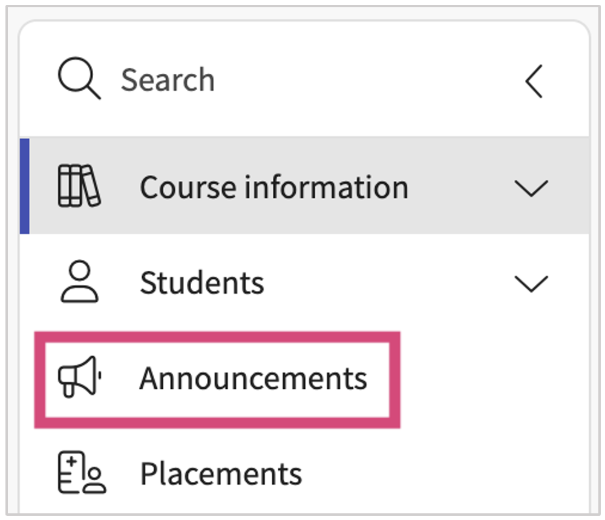This screenshot has width=605, height=520.
Task: Click blank area right of Announcements highlight
Action: 494,379
